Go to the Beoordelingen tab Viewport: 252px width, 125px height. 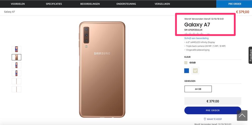(x=90, y=4)
